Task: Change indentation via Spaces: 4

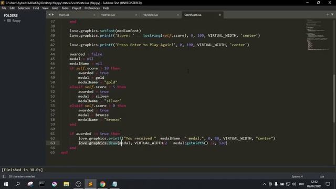Action: pyautogui.click(x=297, y=176)
